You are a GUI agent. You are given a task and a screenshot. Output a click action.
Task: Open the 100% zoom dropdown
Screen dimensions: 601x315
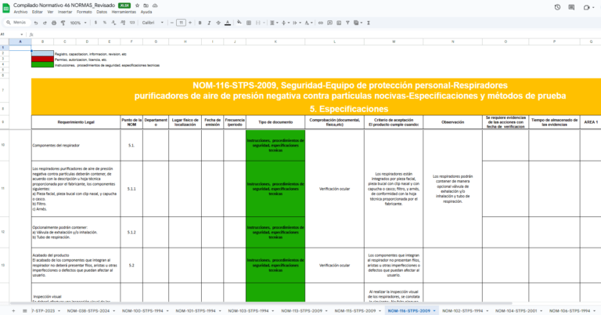tap(77, 23)
